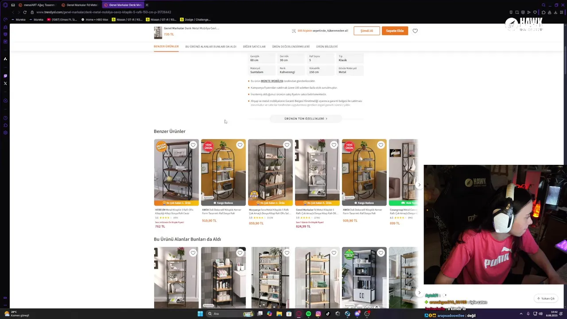Favorite the third Bunları da Aldı product

[x=287, y=253]
